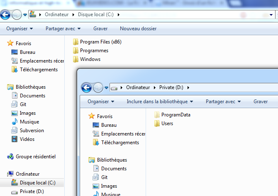Select the ProgramData folder

176,115
